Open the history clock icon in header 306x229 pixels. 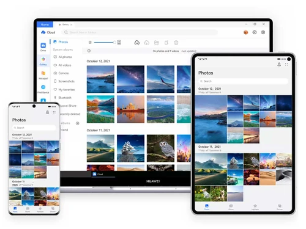click(255, 32)
